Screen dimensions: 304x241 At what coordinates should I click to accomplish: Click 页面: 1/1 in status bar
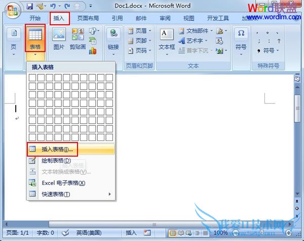(x=17, y=233)
